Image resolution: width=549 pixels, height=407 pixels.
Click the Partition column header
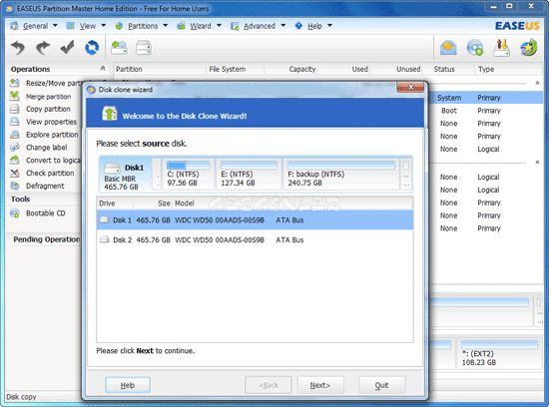[x=160, y=69]
